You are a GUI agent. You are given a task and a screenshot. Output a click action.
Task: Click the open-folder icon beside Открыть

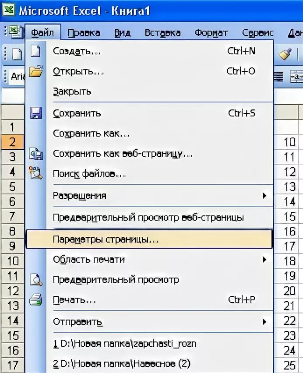pos(35,71)
